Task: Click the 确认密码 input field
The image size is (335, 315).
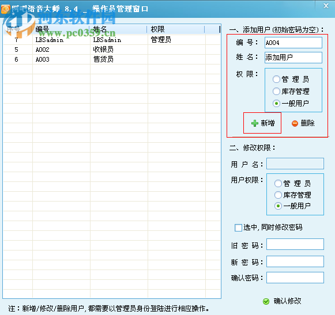Action: 295,278
